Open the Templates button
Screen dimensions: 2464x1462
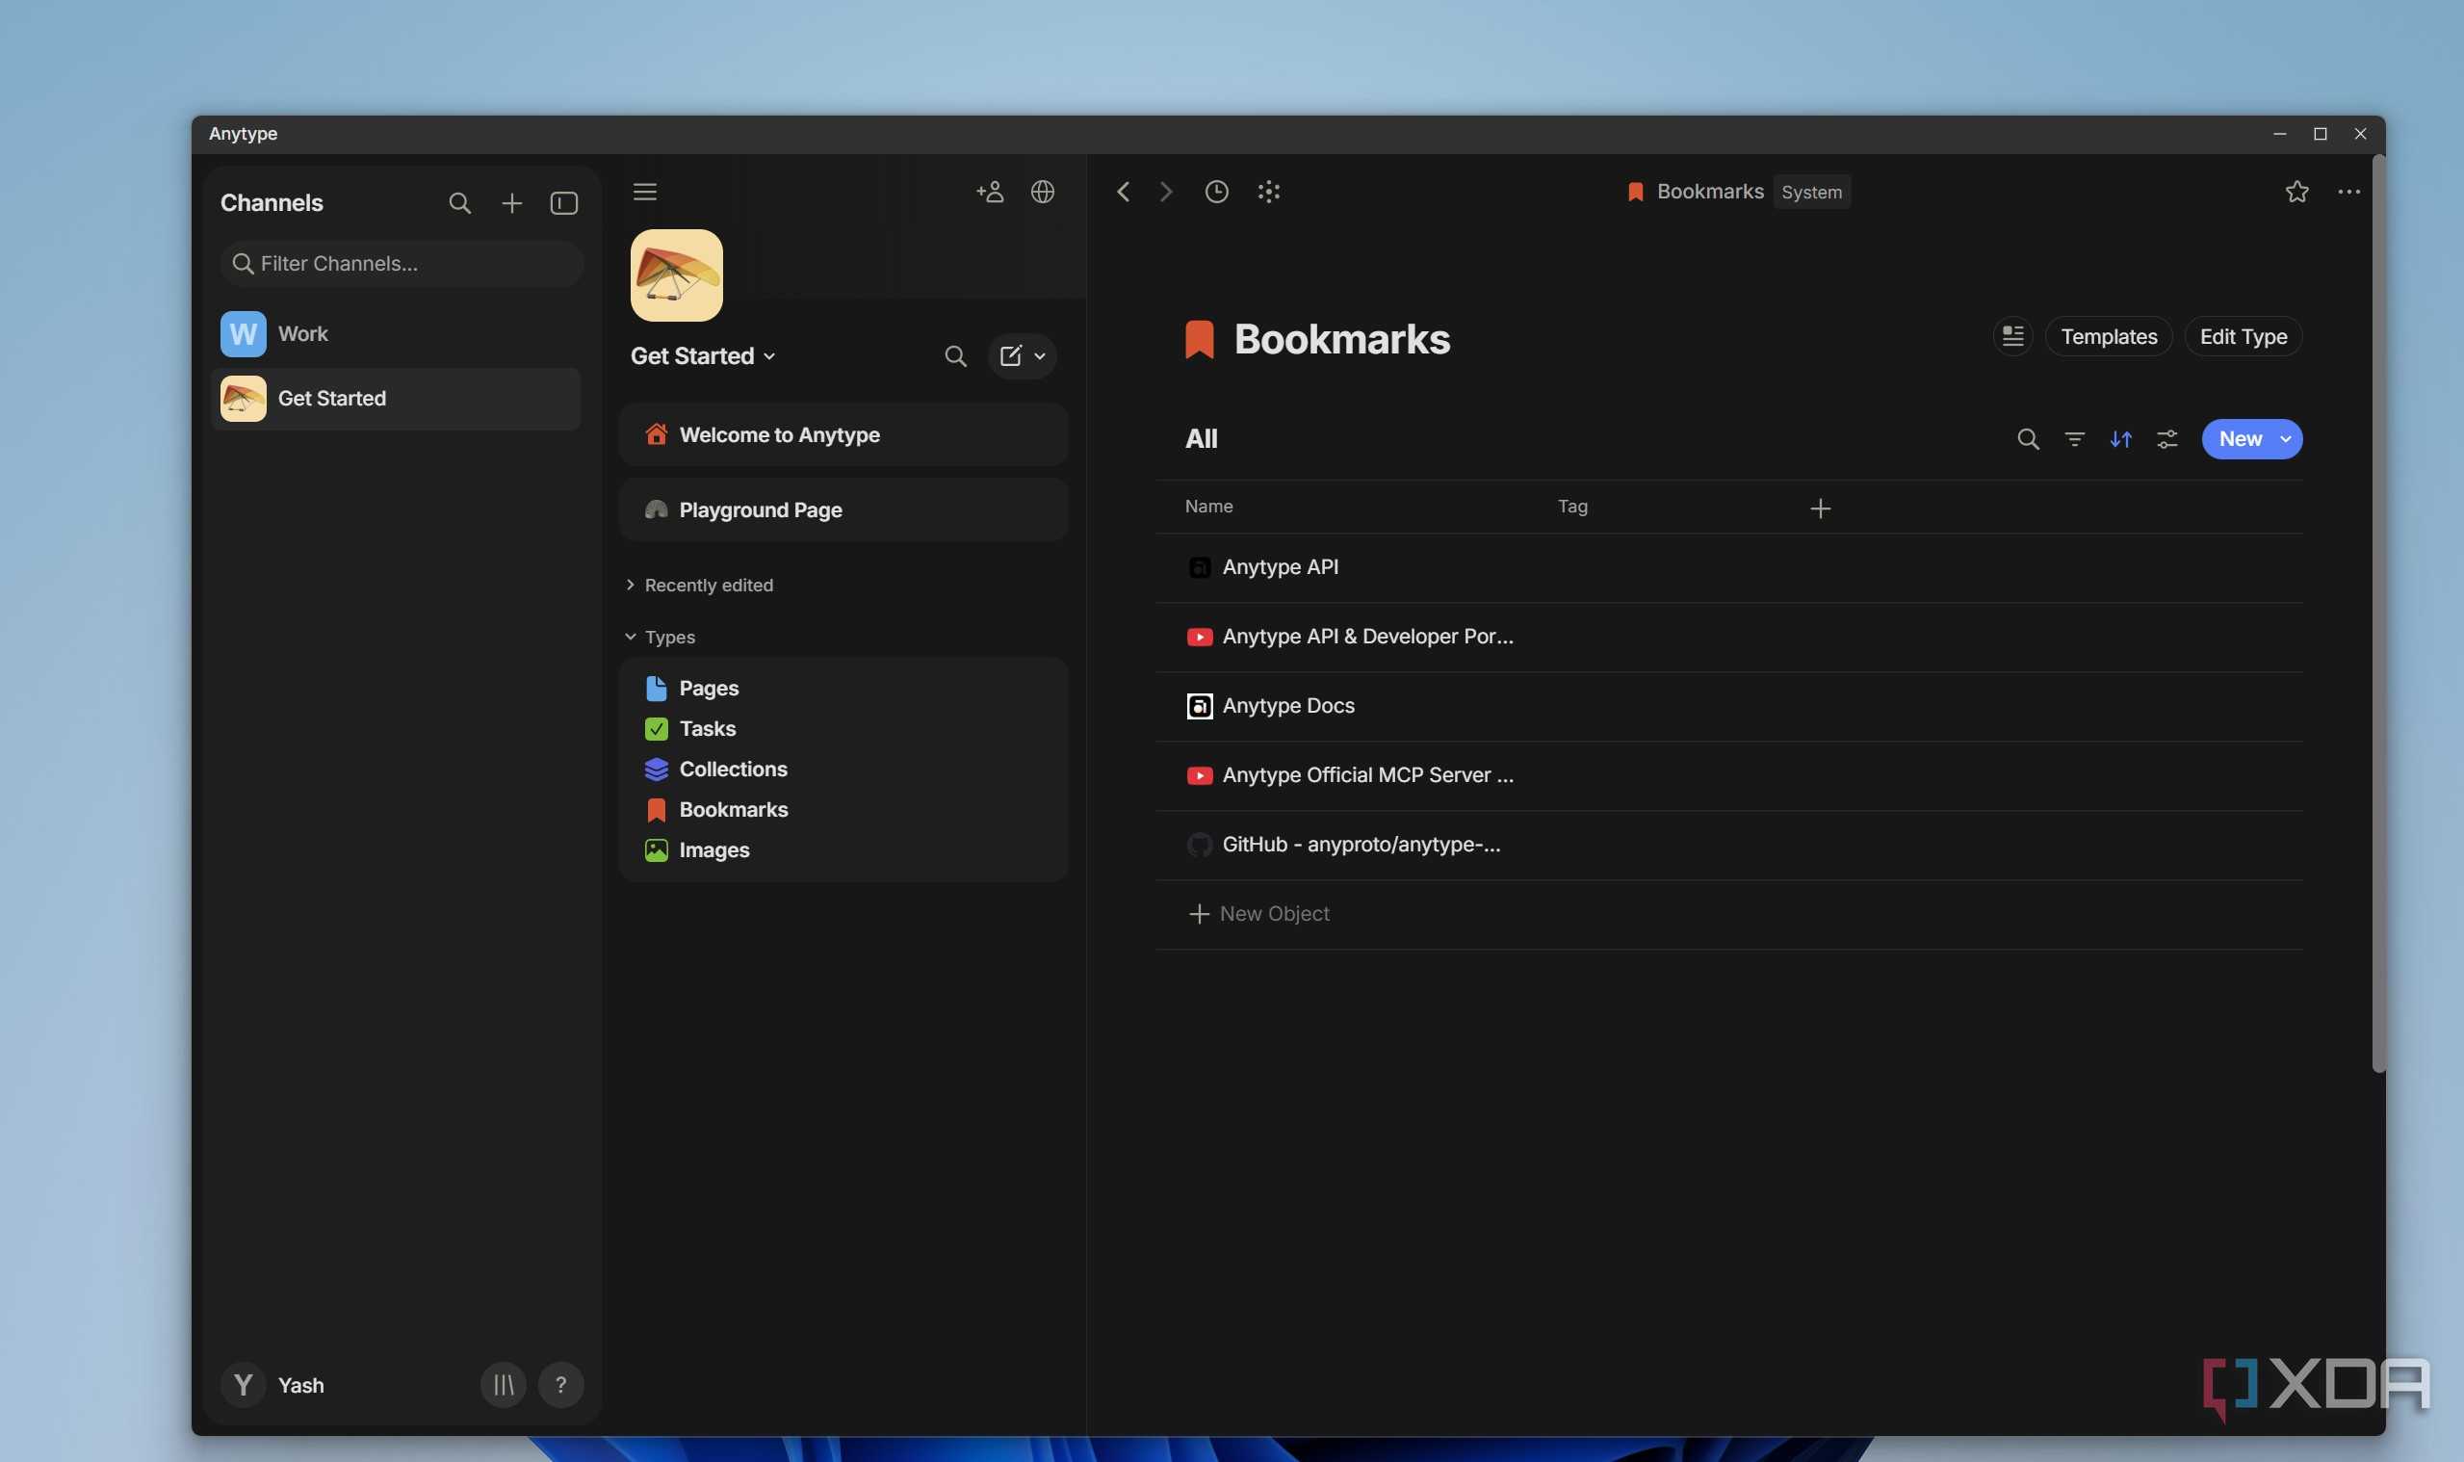tap(2109, 336)
